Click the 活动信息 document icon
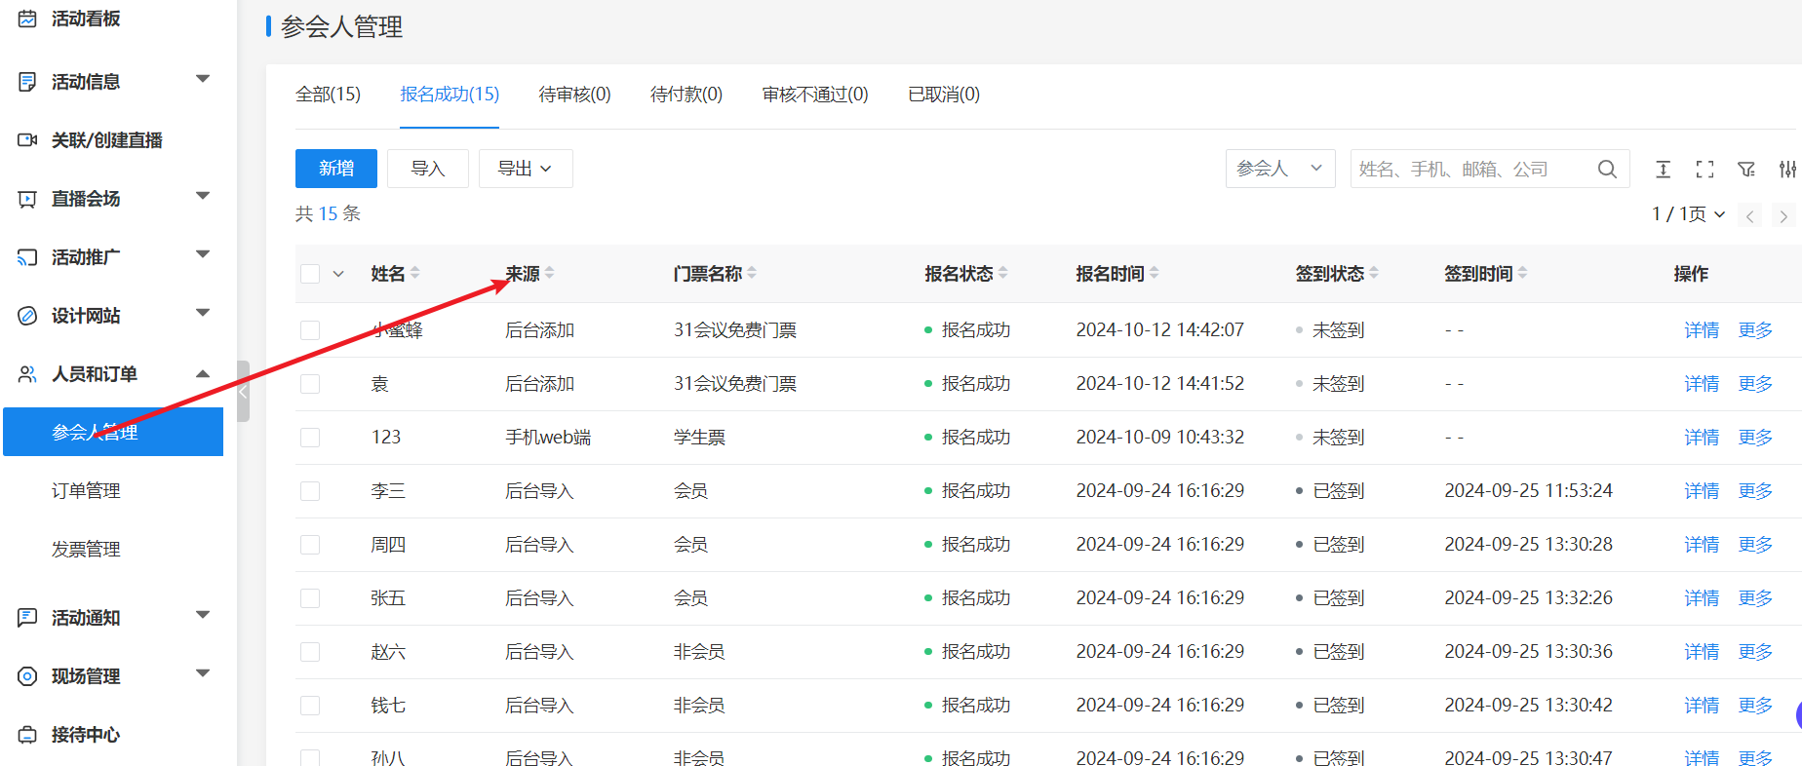 pos(27,82)
